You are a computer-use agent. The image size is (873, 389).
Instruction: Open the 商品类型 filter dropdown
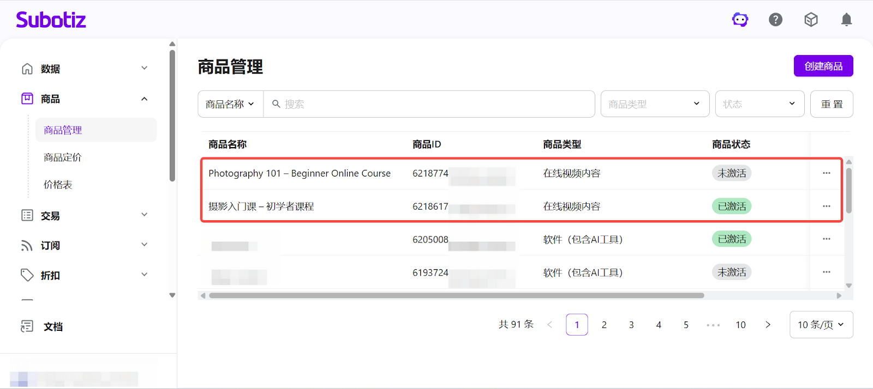tap(654, 104)
